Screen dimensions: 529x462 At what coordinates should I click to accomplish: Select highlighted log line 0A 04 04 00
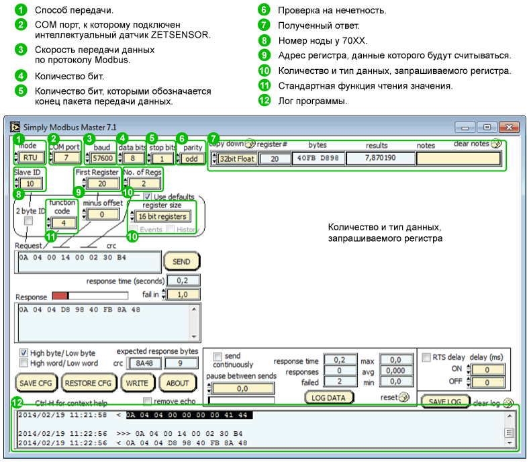pyautogui.click(x=189, y=415)
